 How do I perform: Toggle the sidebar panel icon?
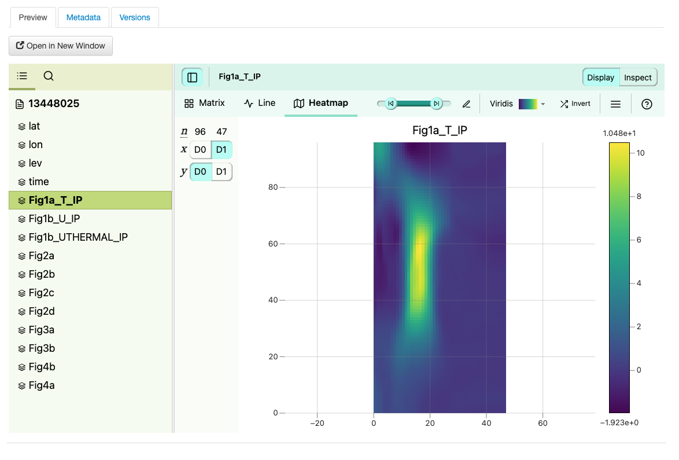(193, 77)
